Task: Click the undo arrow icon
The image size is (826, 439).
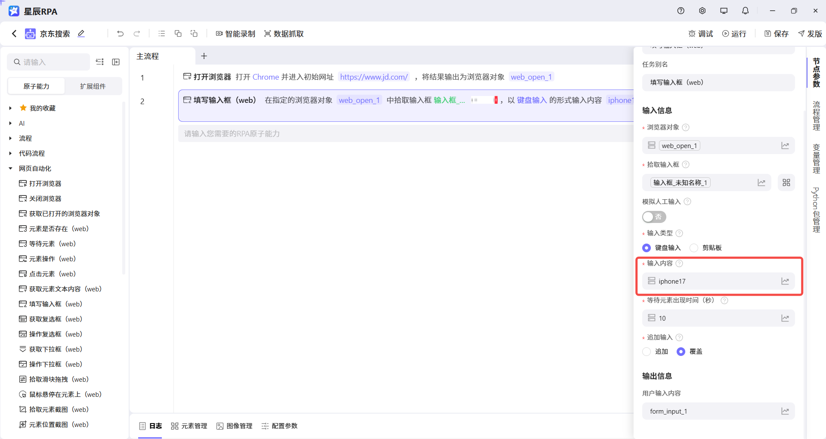Action: point(120,34)
